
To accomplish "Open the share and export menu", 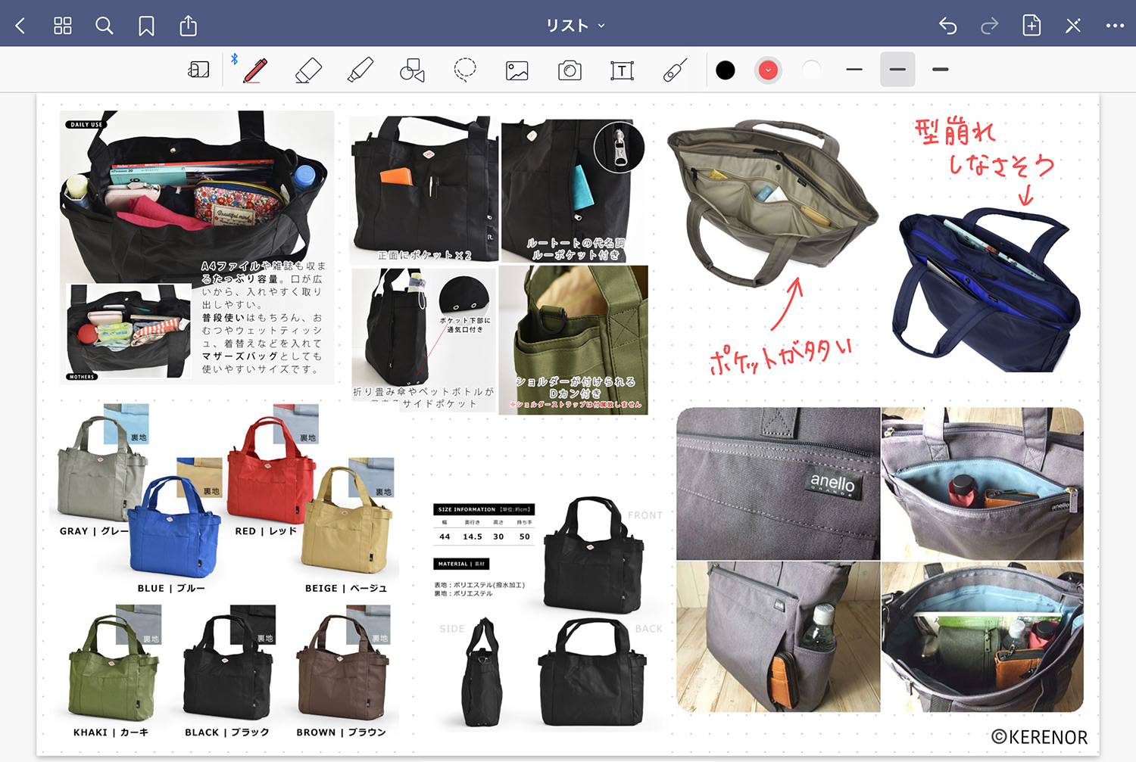I will click(188, 26).
